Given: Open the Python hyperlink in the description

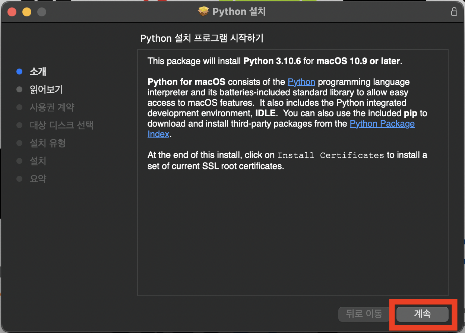Looking at the screenshot, I should click(301, 82).
